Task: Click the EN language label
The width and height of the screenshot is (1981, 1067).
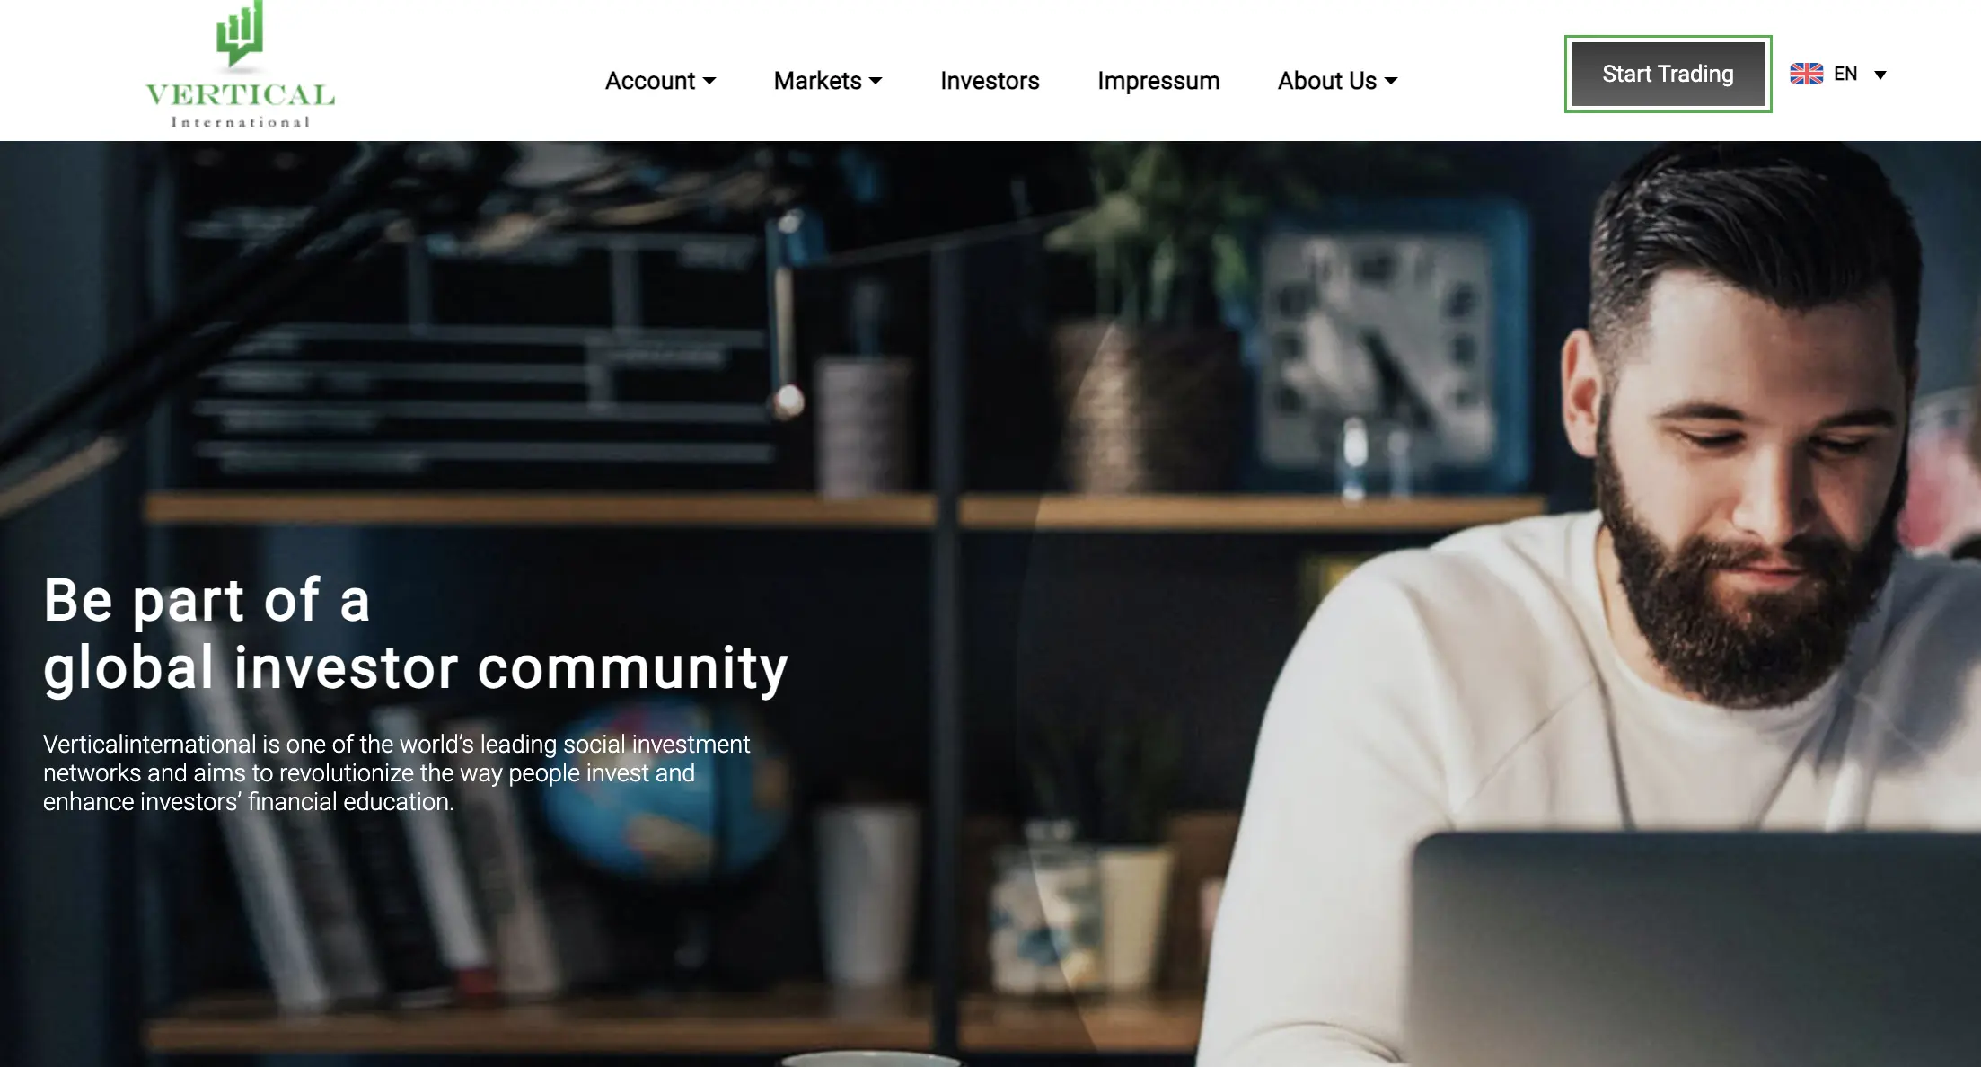Action: pos(1845,74)
